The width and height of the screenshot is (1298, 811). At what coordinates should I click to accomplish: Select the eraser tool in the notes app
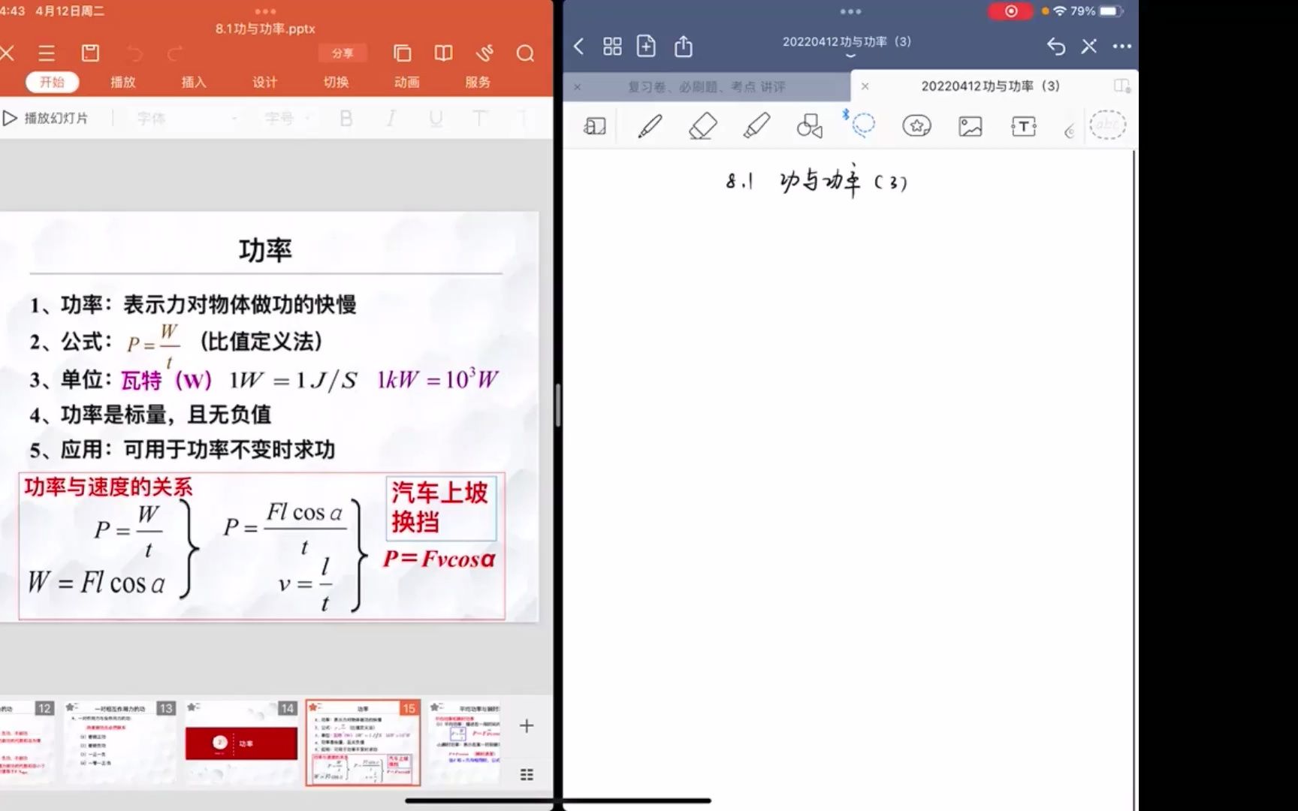(702, 125)
